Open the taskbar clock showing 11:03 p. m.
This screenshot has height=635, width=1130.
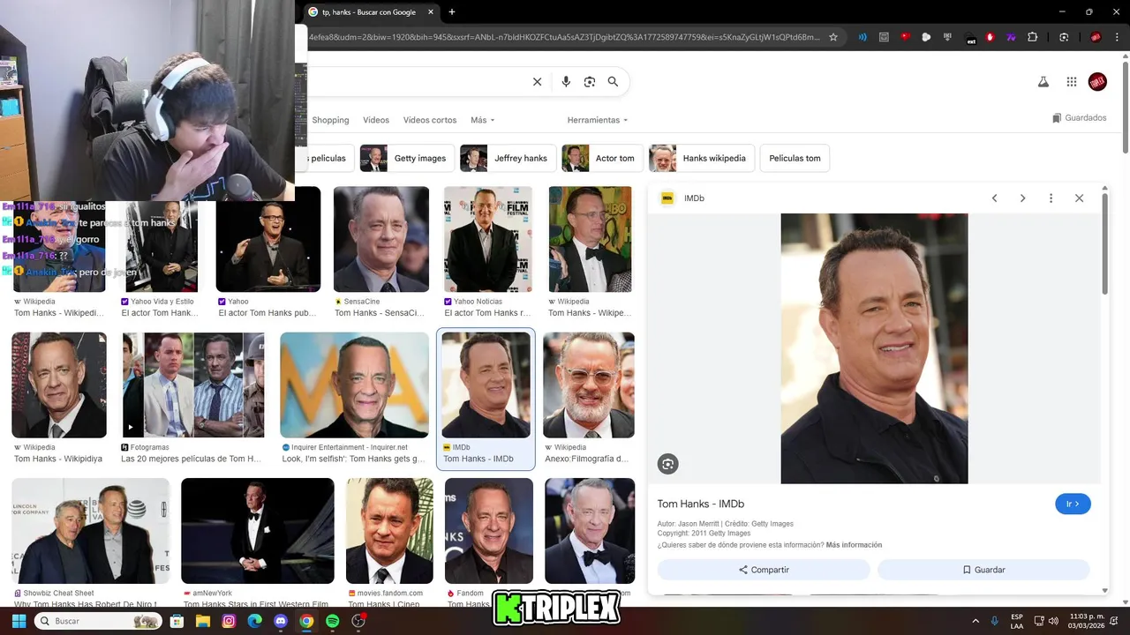tap(1087, 621)
